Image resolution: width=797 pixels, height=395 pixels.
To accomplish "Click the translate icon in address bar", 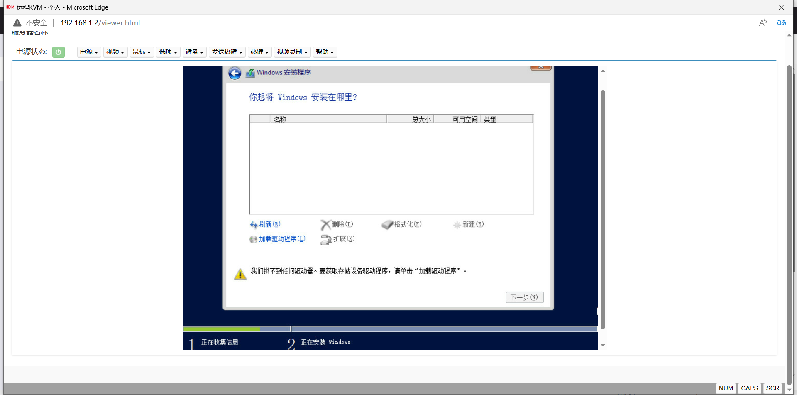I will [782, 23].
